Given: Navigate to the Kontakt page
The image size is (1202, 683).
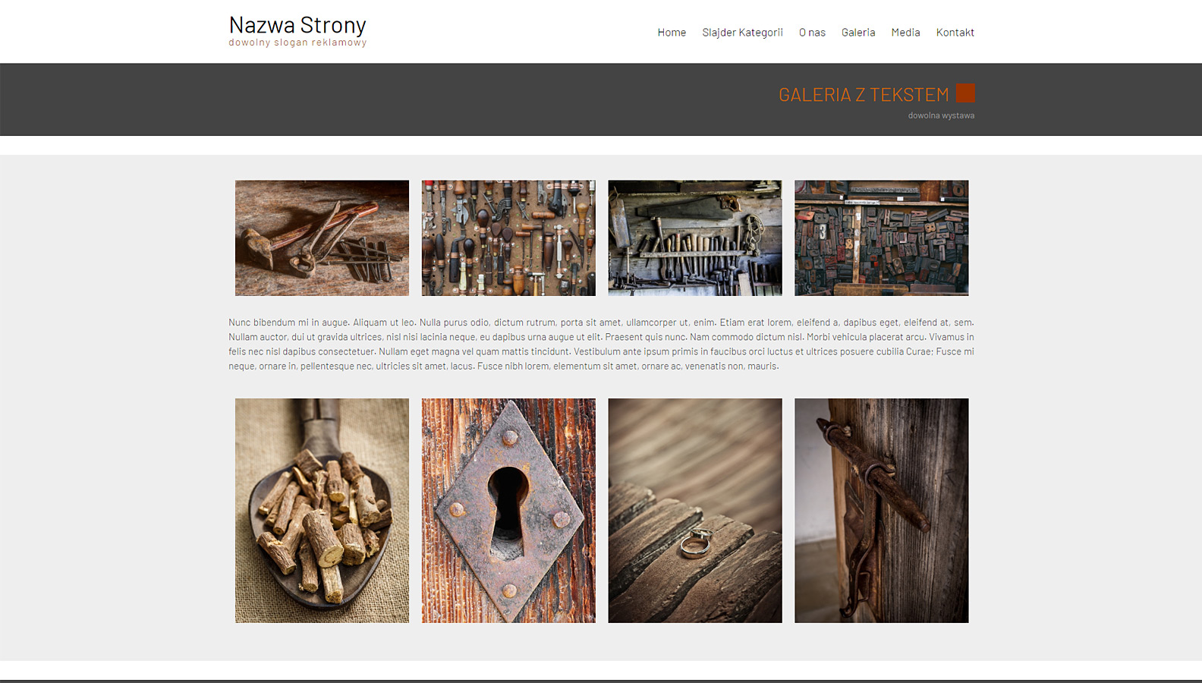Looking at the screenshot, I should 955,33.
